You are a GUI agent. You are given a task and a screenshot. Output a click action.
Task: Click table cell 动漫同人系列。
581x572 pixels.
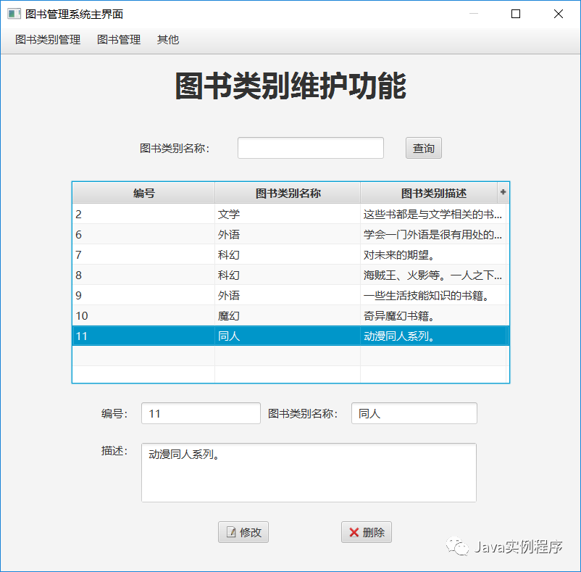coord(433,336)
